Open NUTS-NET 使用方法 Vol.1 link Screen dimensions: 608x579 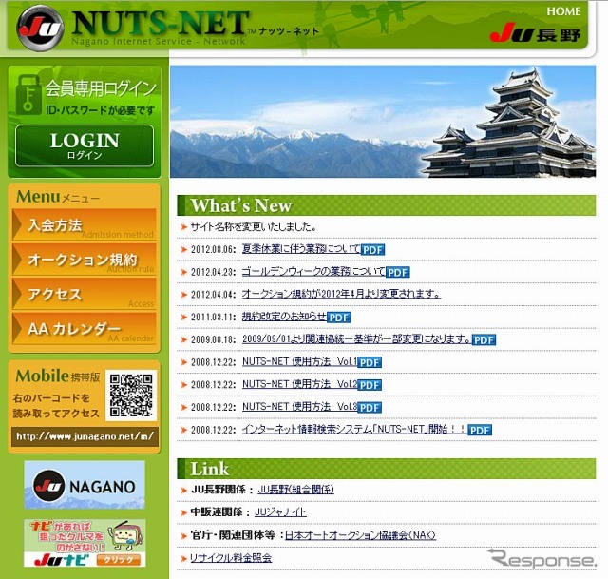299,361
